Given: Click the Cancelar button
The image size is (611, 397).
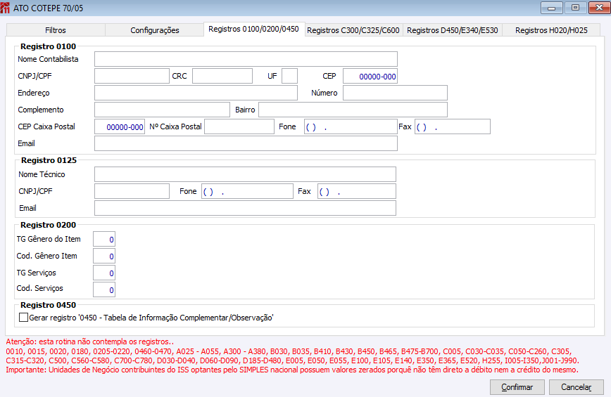Looking at the screenshot, I should pos(577,387).
